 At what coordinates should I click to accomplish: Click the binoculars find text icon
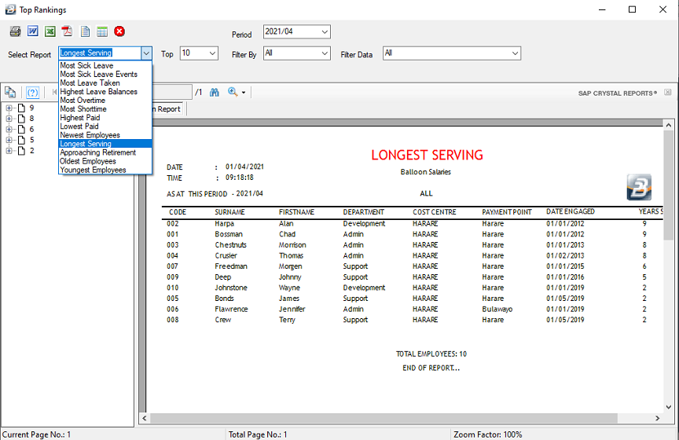tap(215, 92)
